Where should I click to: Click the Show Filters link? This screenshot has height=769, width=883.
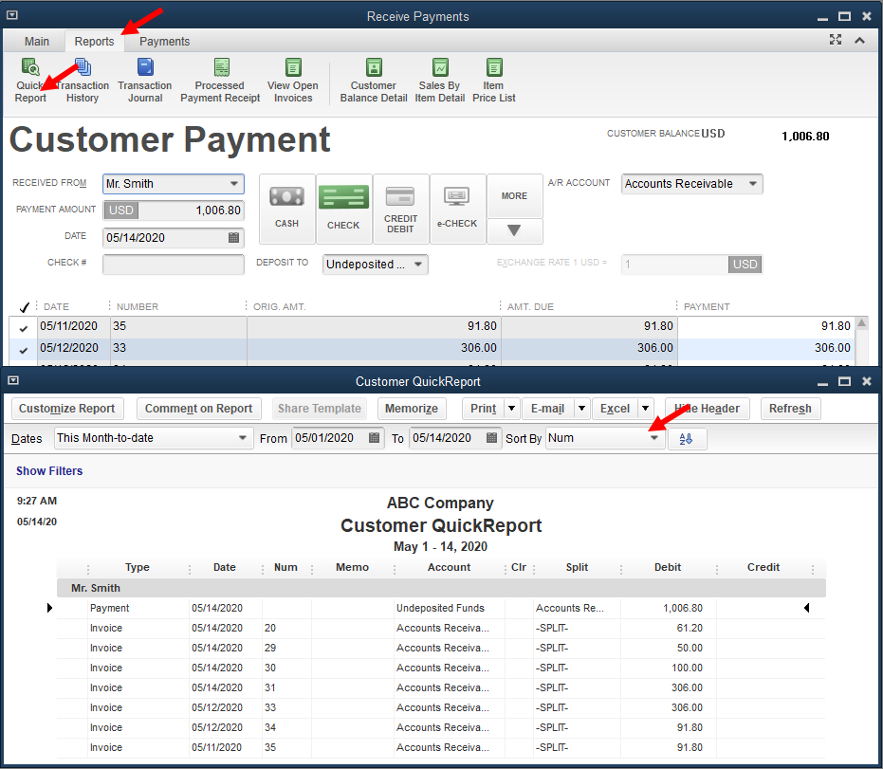[x=49, y=471]
